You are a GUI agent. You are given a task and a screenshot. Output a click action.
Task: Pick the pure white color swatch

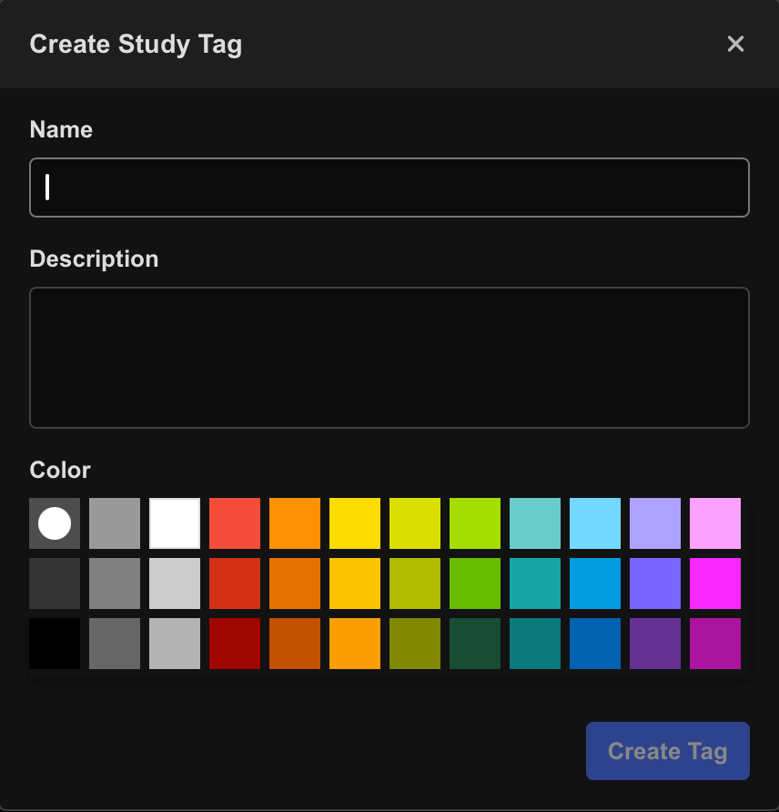coord(175,523)
